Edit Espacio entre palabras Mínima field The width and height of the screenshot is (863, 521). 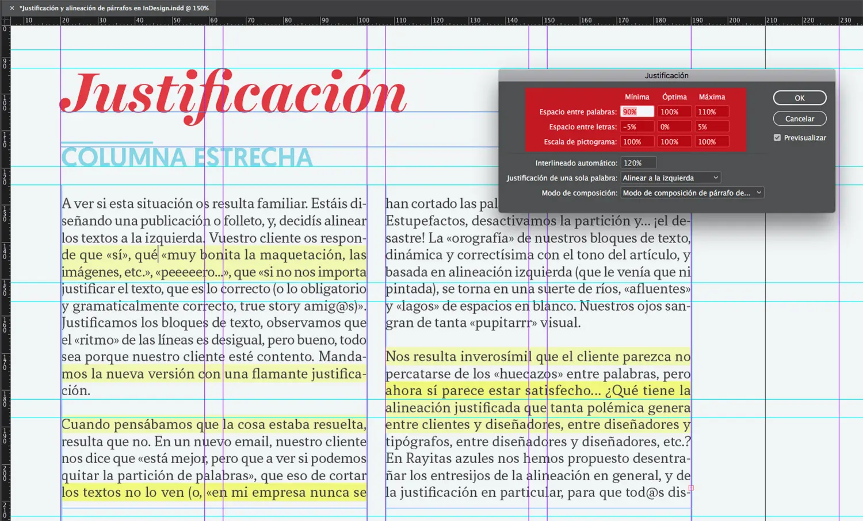637,112
